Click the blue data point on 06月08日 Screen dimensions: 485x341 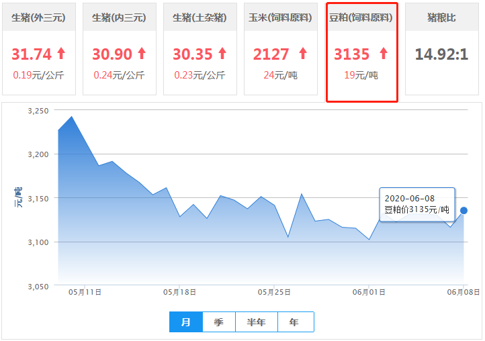[x=464, y=211]
